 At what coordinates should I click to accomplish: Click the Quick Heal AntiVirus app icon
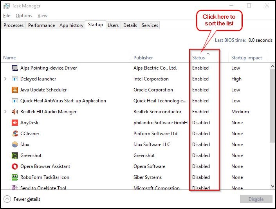[15, 101]
